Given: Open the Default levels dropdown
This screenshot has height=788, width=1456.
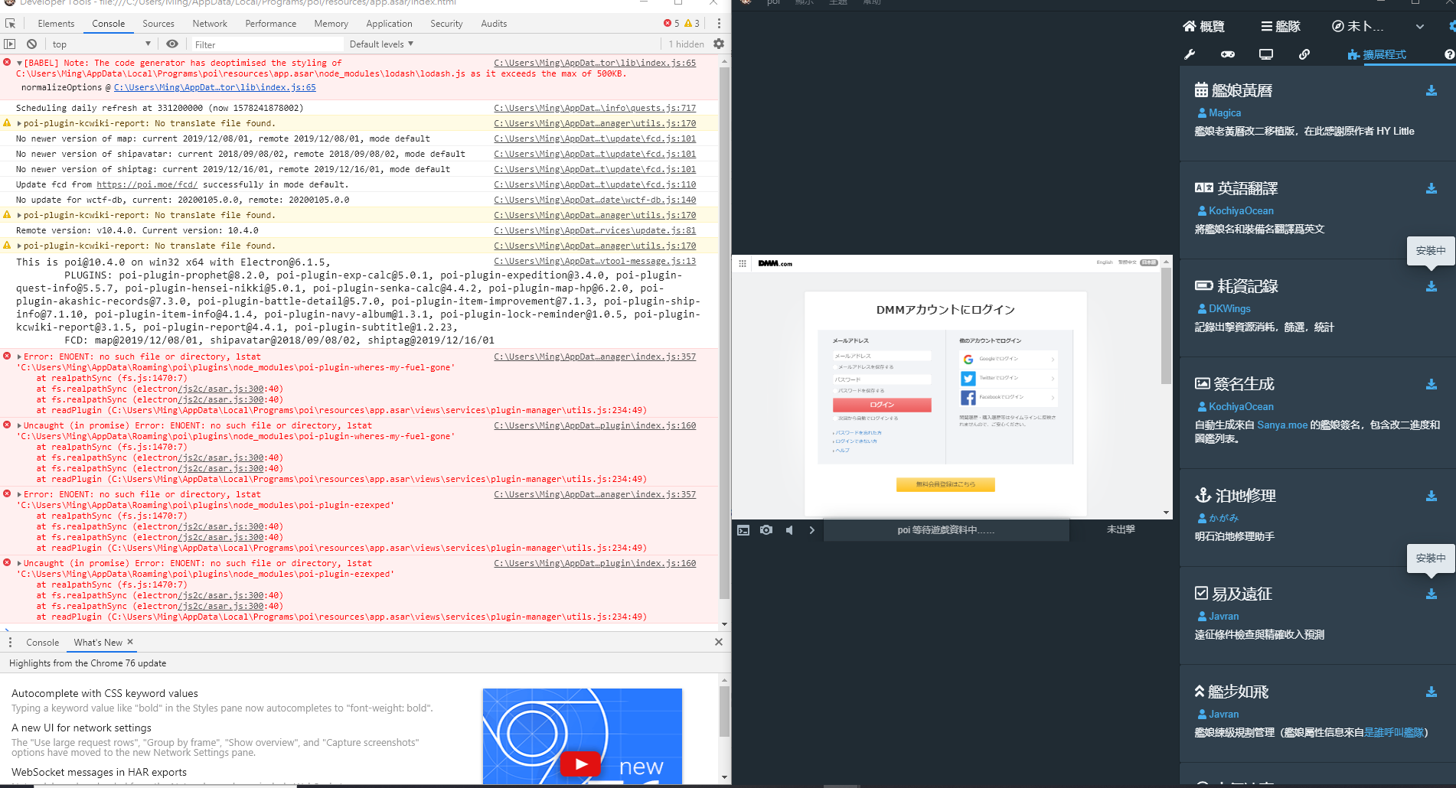Looking at the screenshot, I should (x=381, y=44).
